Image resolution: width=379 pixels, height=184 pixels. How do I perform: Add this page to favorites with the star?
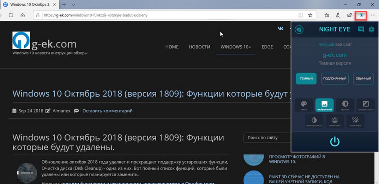click(x=310, y=15)
